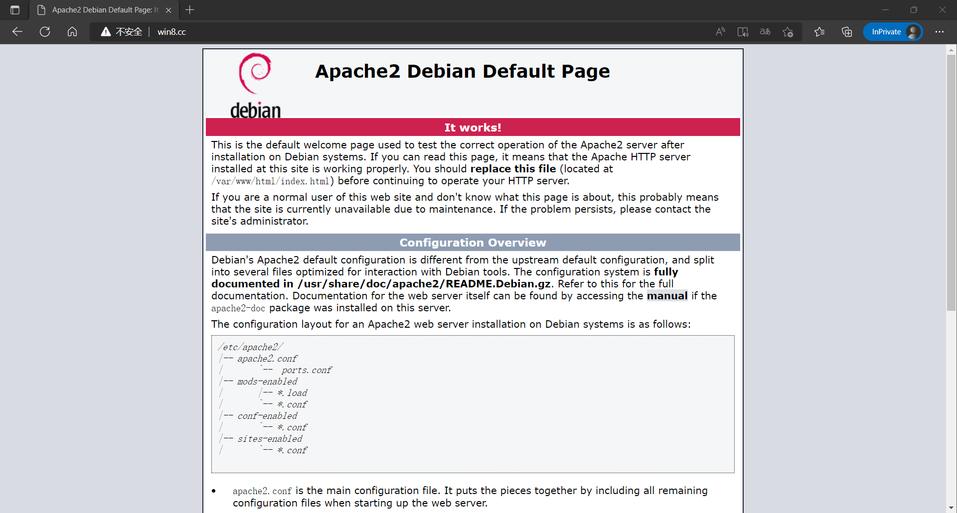957x513 pixels.
Task: Go back to the previous page
Action: 17,32
